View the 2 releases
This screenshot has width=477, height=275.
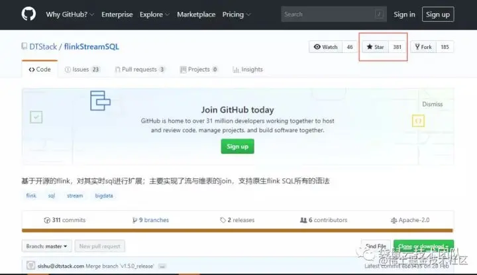point(237,220)
